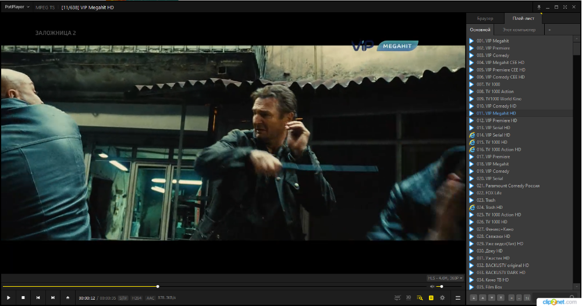The height and width of the screenshot is (306, 582).
Task: Toggle the S/W decoder indicator
Action: [x=123, y=298]
